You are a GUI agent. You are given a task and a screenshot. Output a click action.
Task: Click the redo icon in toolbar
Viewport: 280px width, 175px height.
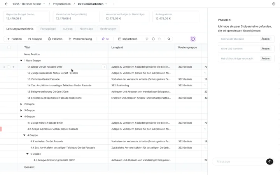(x=153, y=39)
